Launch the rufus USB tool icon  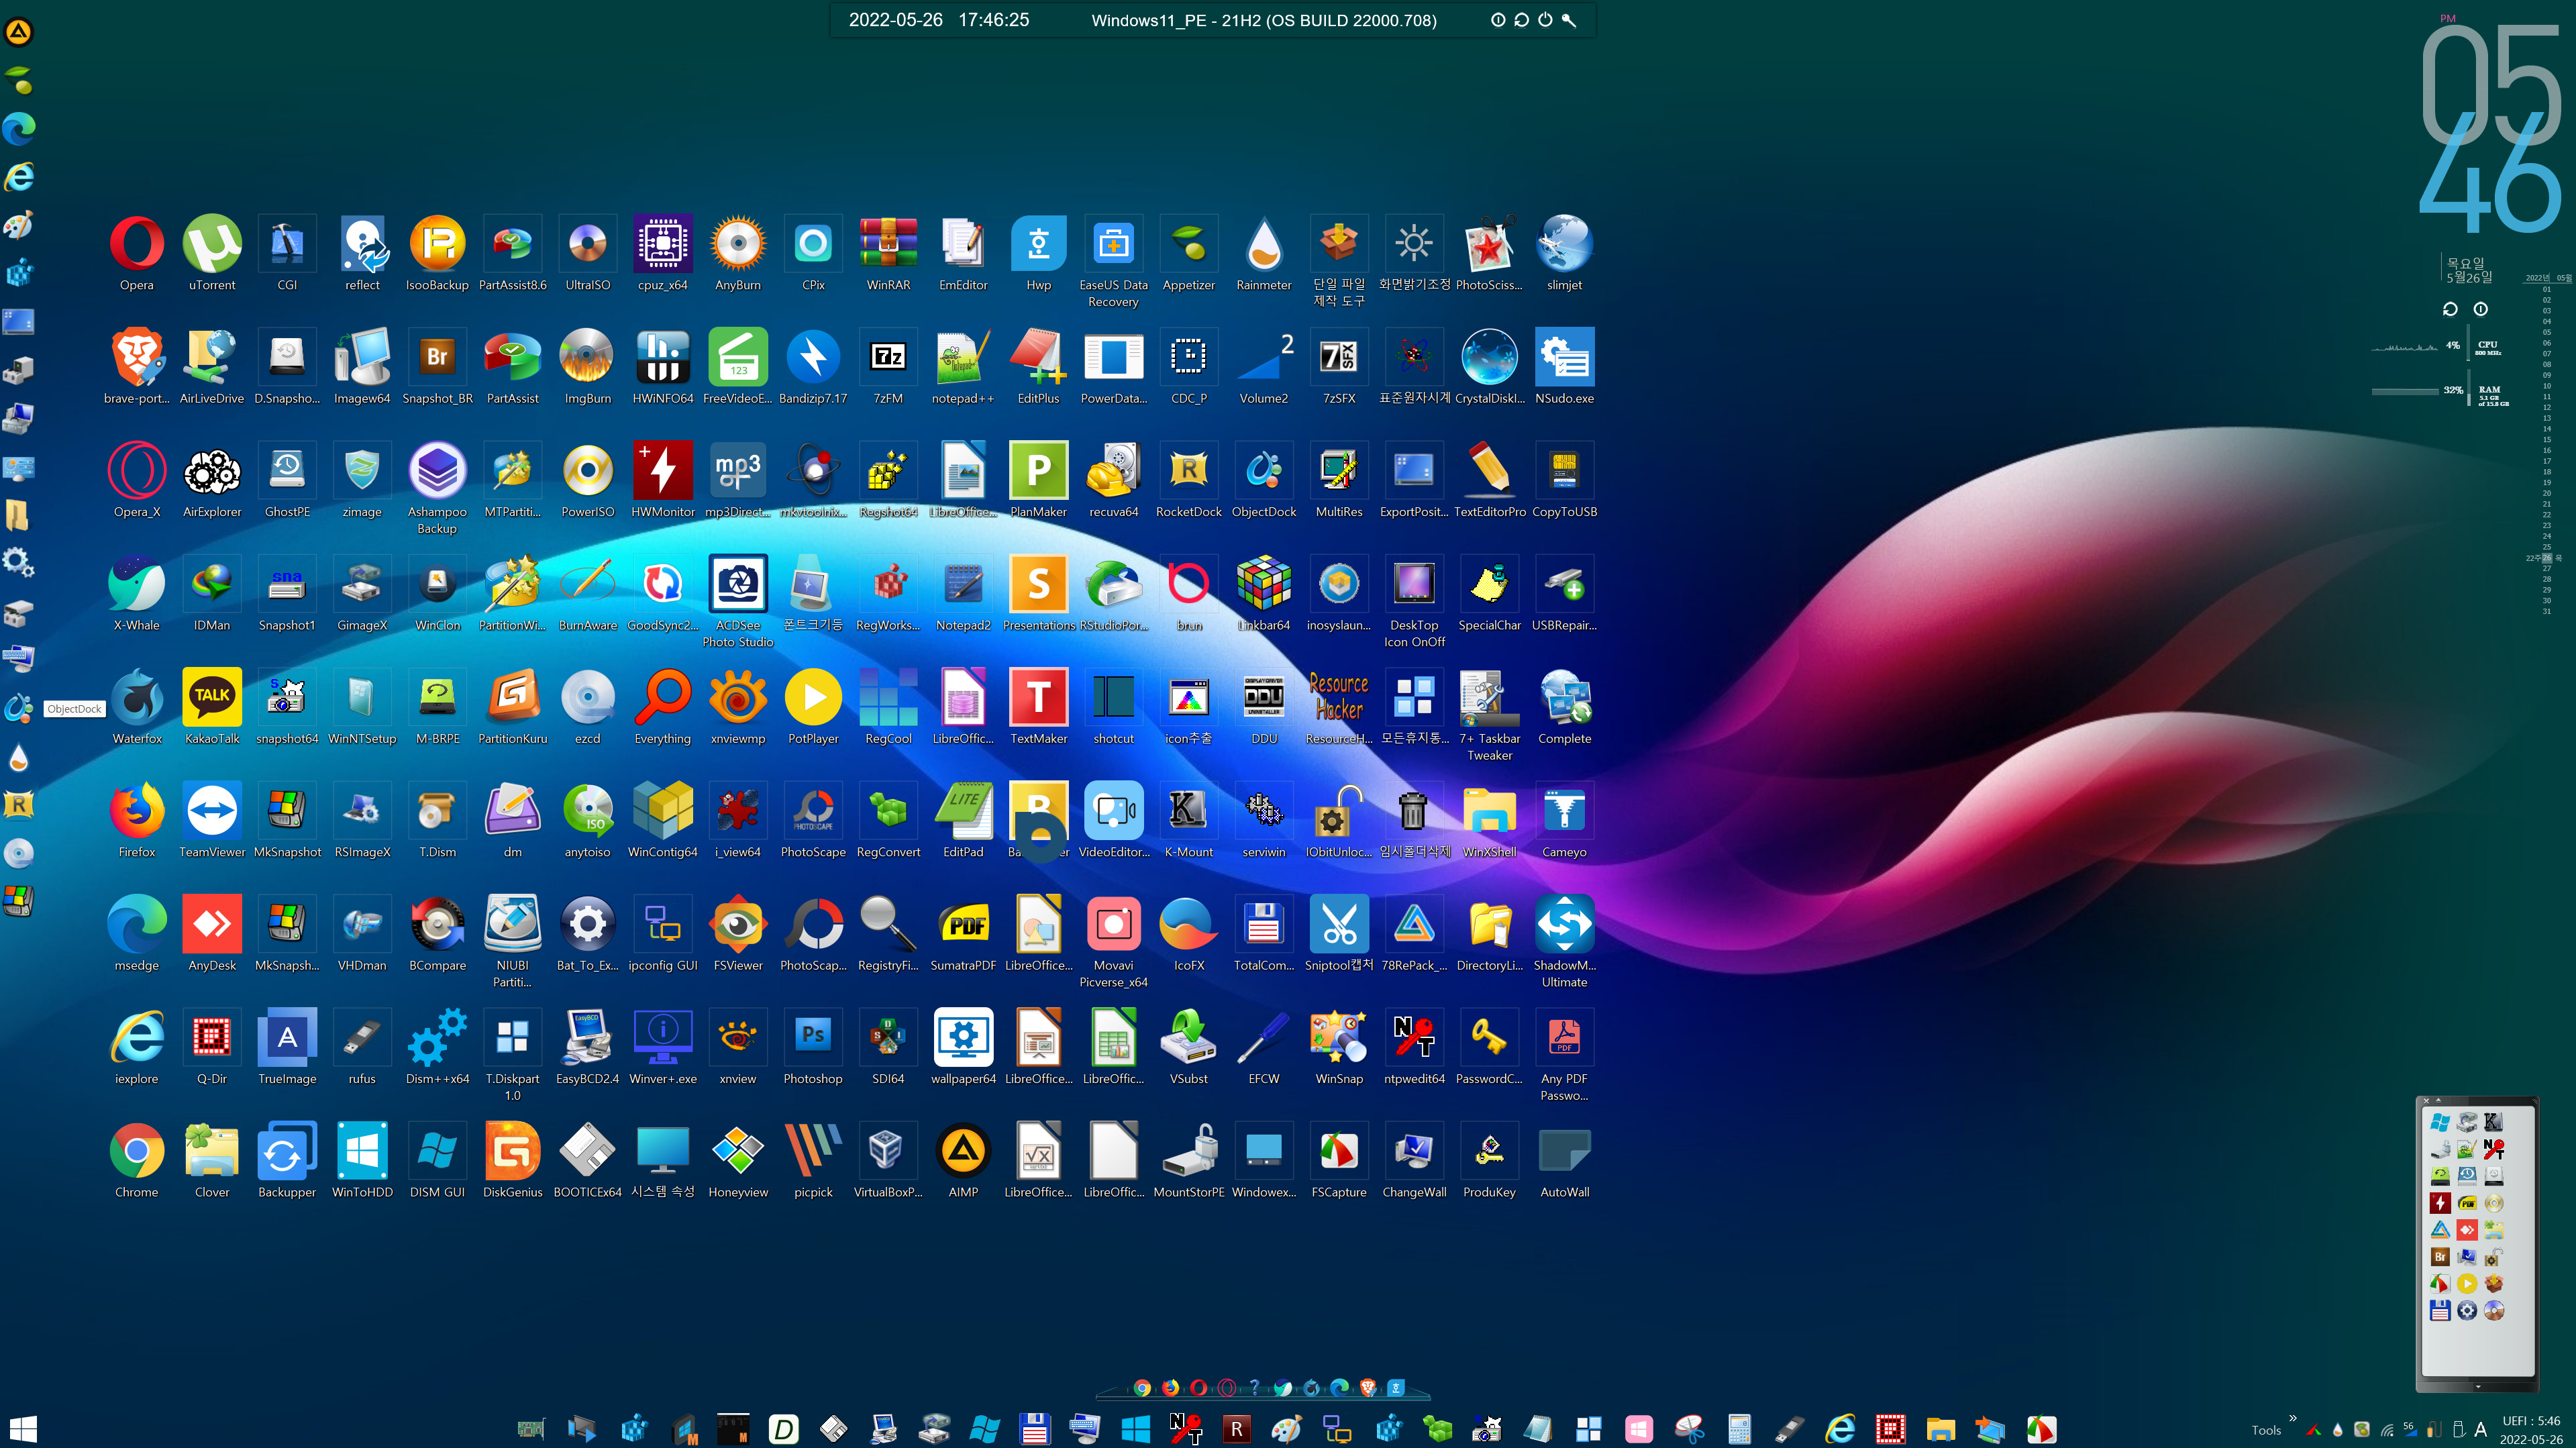[x=362, y=1046]
